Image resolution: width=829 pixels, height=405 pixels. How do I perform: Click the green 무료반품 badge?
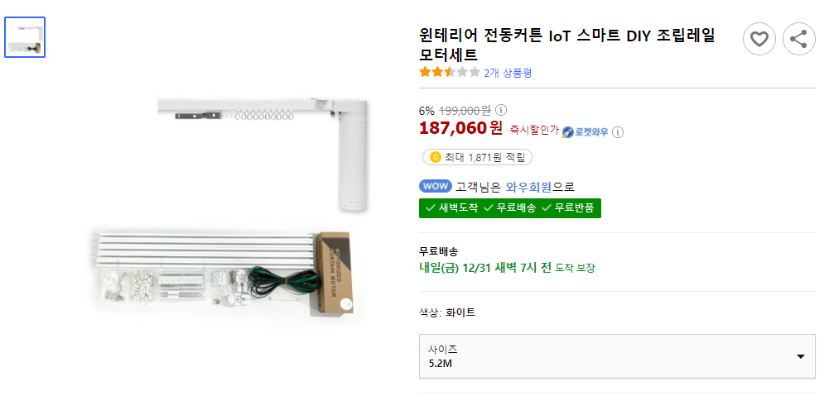[568, 208]
